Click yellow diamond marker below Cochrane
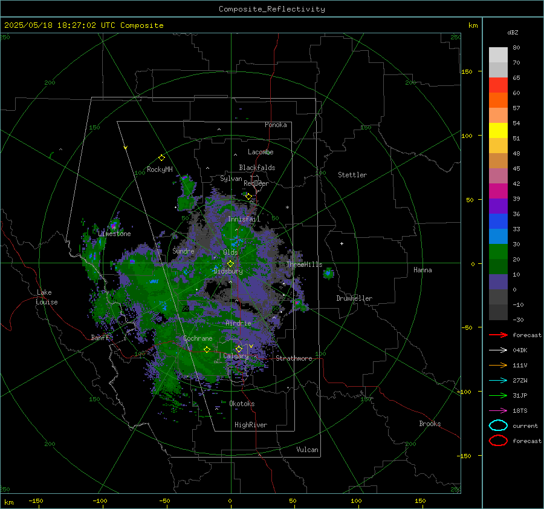 pos(207,350)
